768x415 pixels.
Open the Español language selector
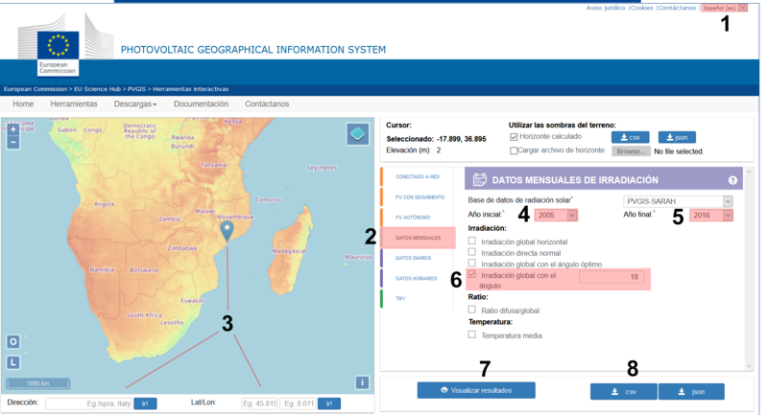point(725,8)
